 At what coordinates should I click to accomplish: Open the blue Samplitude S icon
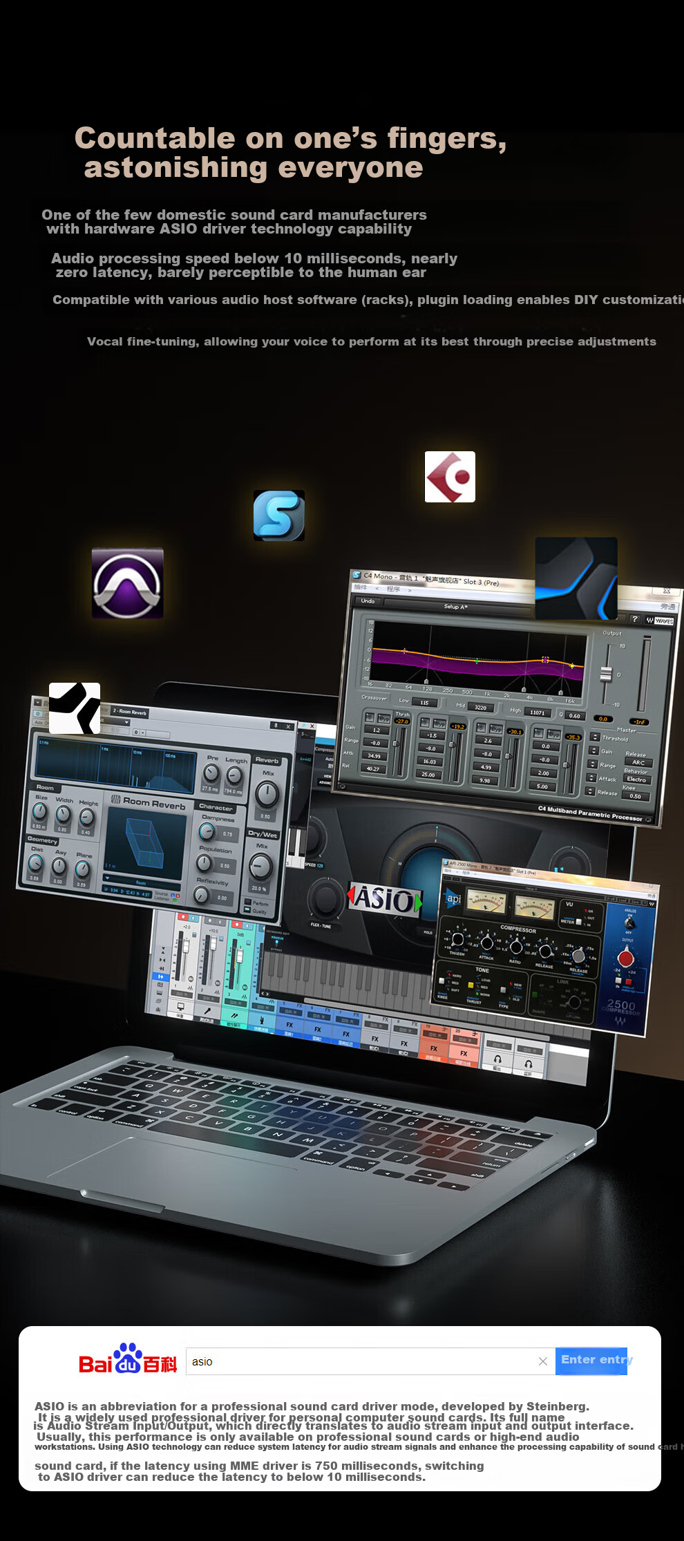[279, 516]
